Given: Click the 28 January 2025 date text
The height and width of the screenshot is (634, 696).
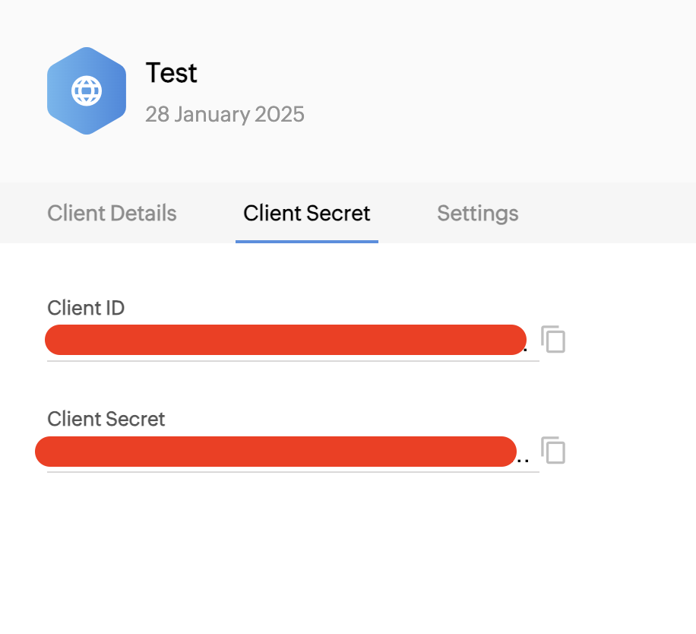Looking at the screenshot, I should coord(225,115).
